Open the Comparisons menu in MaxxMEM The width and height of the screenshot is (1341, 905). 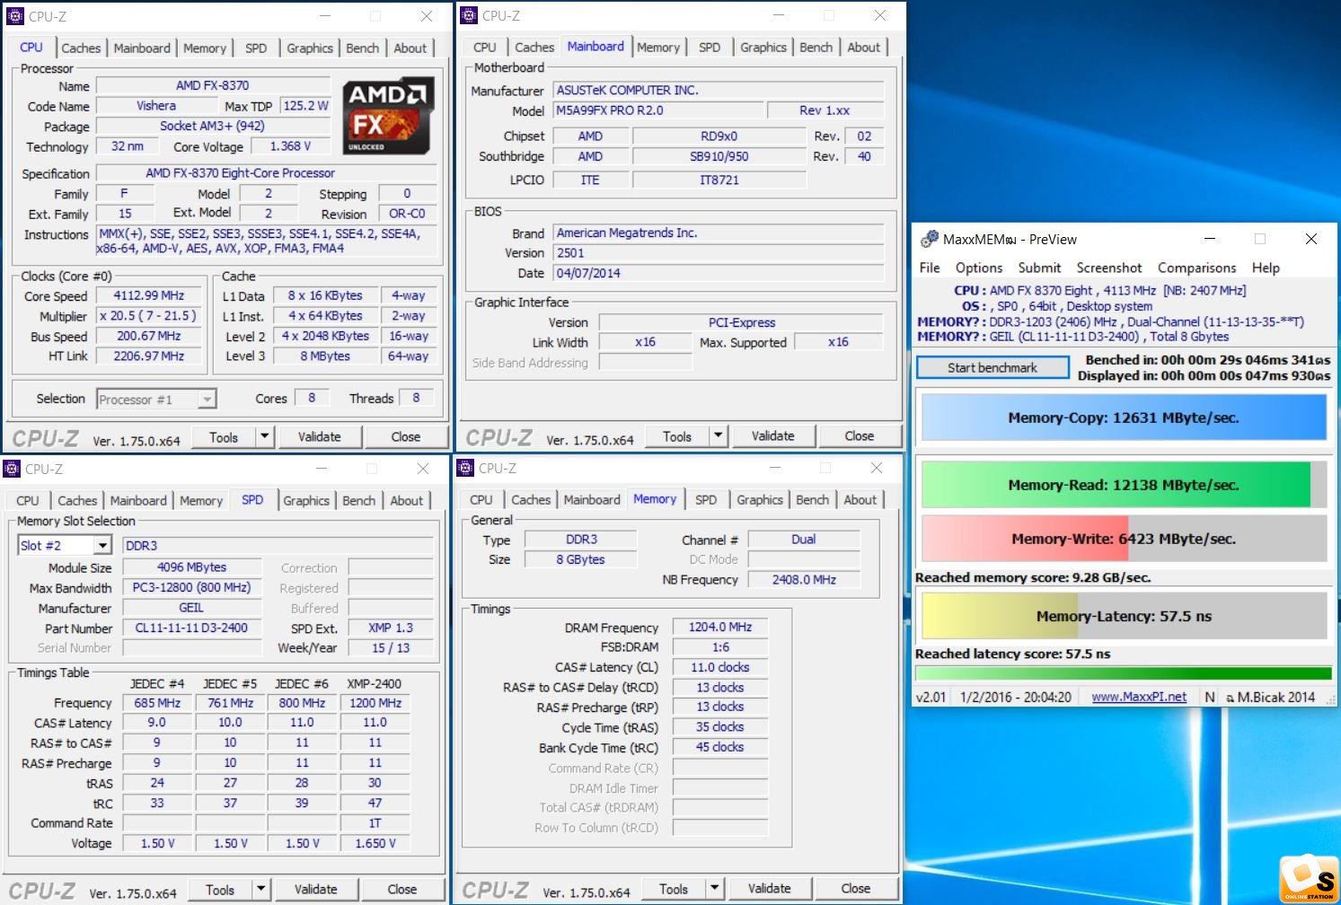[x=1196, y=268]
